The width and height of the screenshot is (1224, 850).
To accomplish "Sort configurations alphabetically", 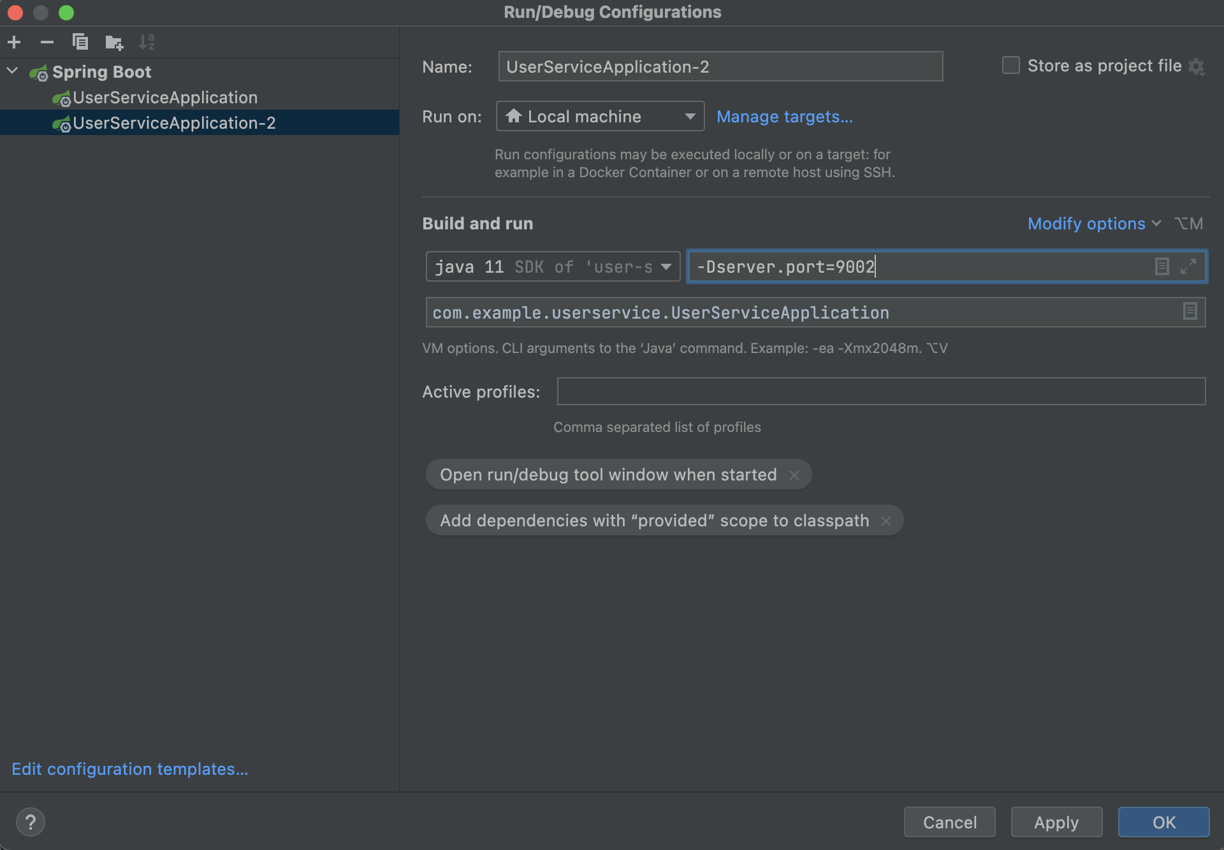I will 147,42.
